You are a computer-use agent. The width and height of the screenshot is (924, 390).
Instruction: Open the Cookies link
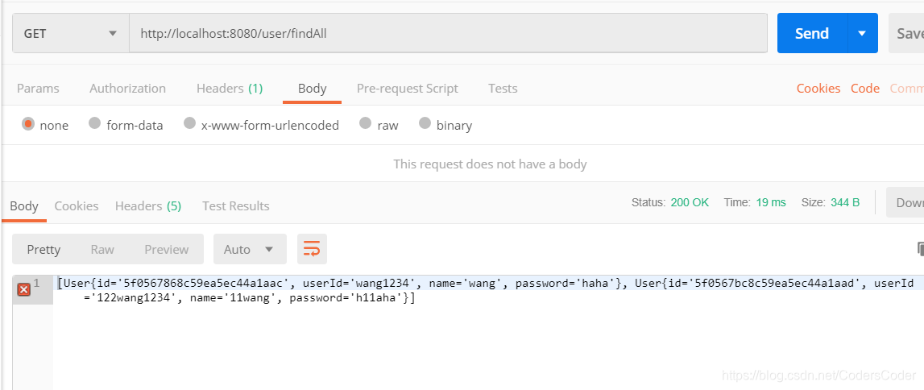(818, 89)
